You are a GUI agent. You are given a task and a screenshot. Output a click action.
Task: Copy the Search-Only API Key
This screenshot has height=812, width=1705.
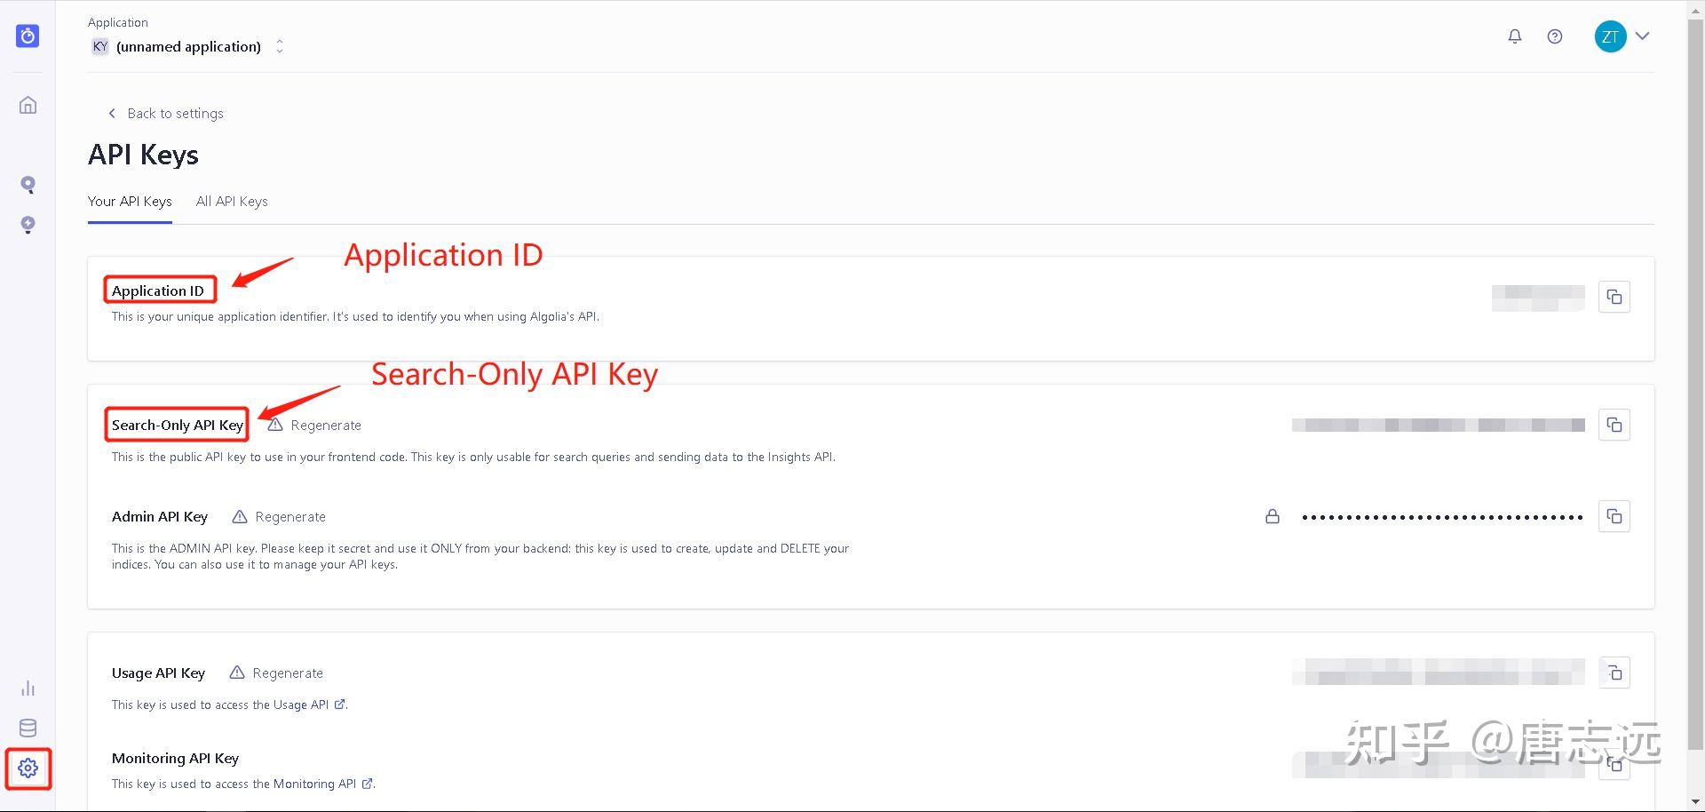click(1614, 426)
